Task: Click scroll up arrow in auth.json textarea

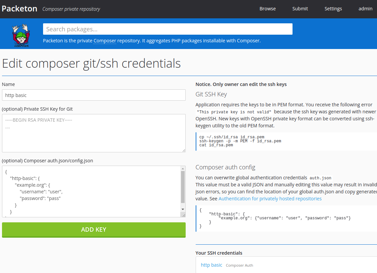Action: [x=183, y=169]
